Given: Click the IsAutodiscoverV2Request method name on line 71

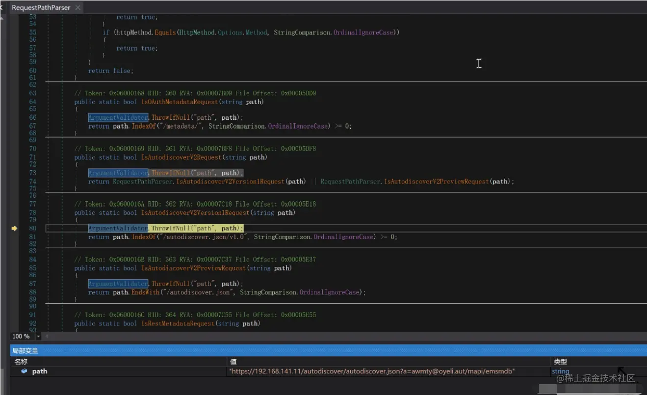Looking at the screenshot, I should click(181, 158).
